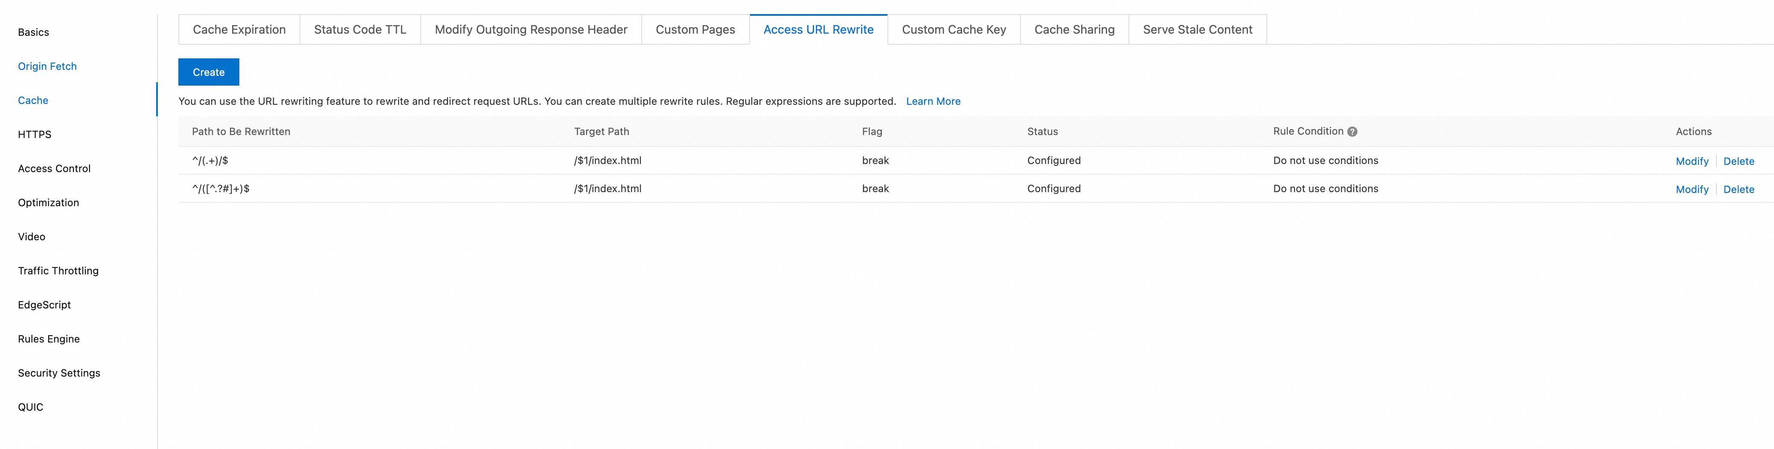The image size is (1774, 449).
Task: Open the Cache Sharing tab
Action: pos(1073,29)
